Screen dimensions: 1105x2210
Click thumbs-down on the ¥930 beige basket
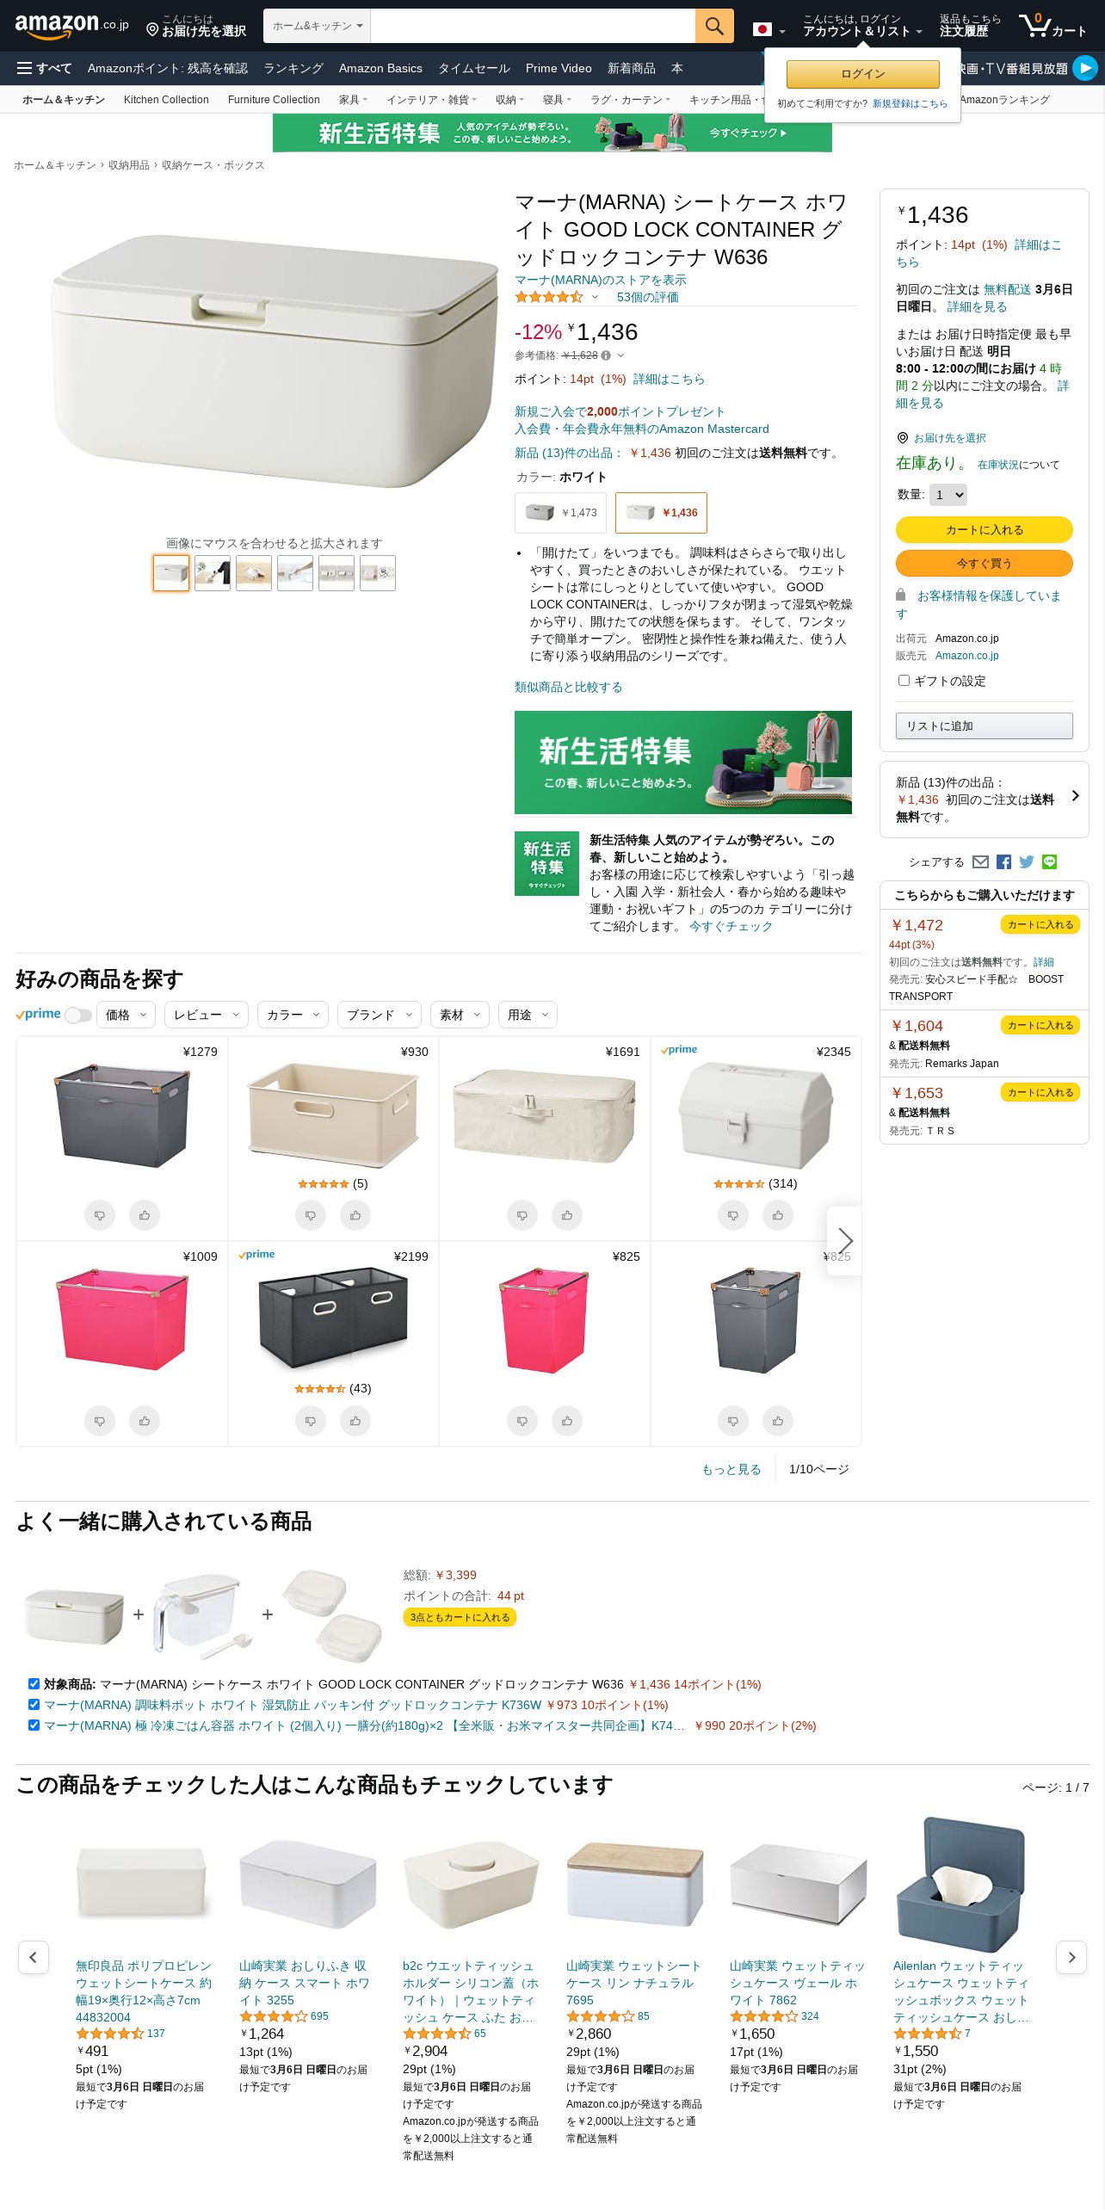[311, 1215]
